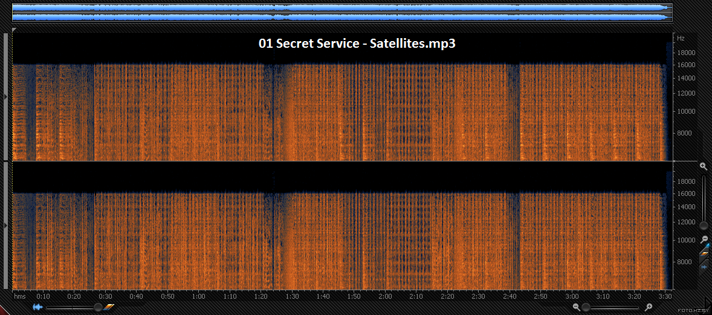Click the 10000 label on the top channel scale
The width and height of the screenshot is (712, 315).
(686, 111)
